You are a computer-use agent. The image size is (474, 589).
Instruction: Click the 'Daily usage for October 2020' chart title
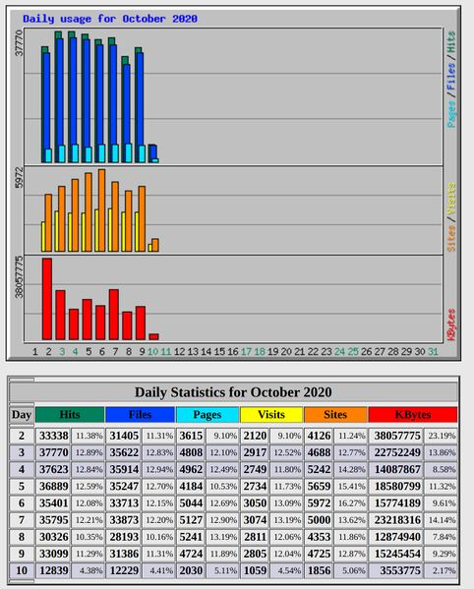coord(110,19)
